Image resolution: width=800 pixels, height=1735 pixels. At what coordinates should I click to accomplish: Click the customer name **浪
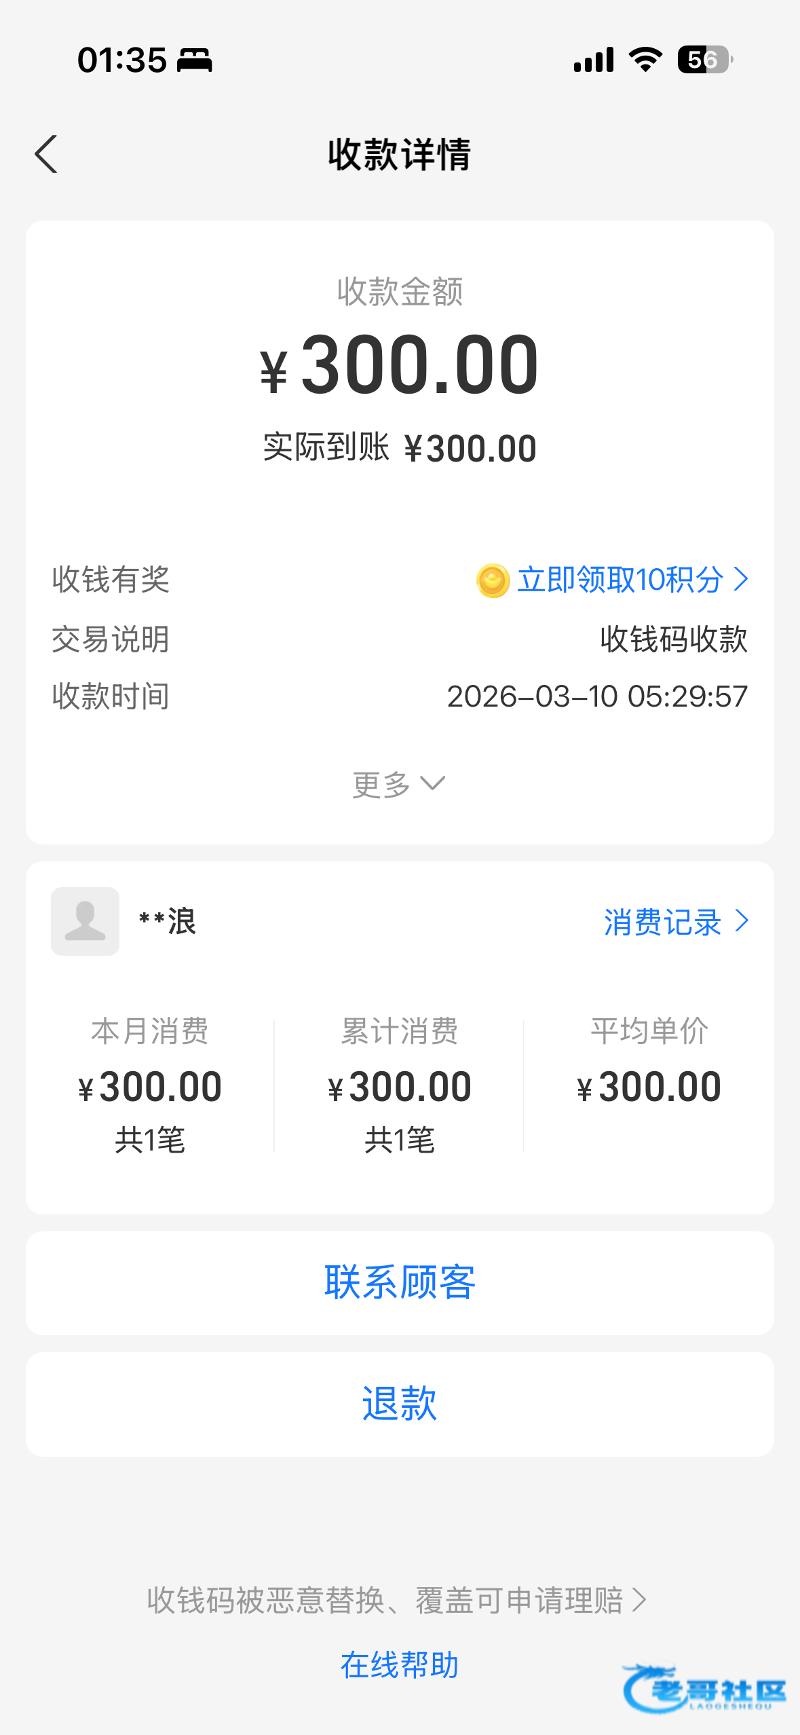pos(168,922)
